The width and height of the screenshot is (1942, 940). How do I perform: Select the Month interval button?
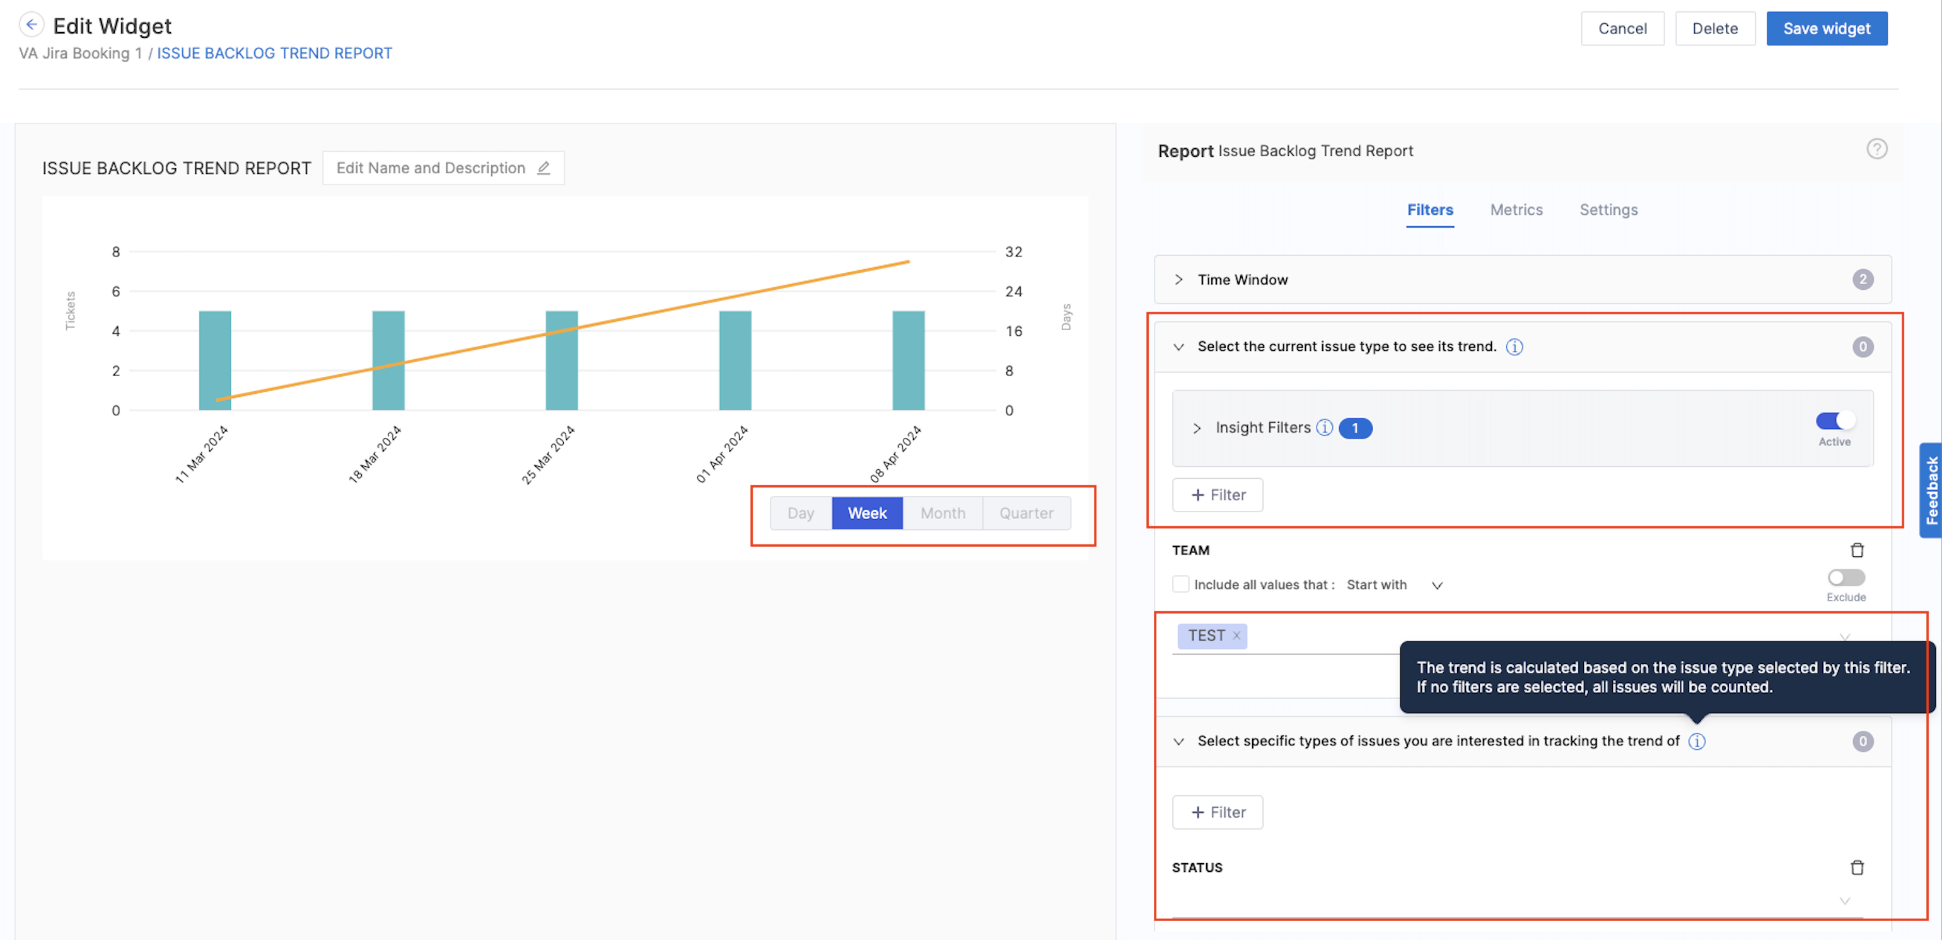943,513
